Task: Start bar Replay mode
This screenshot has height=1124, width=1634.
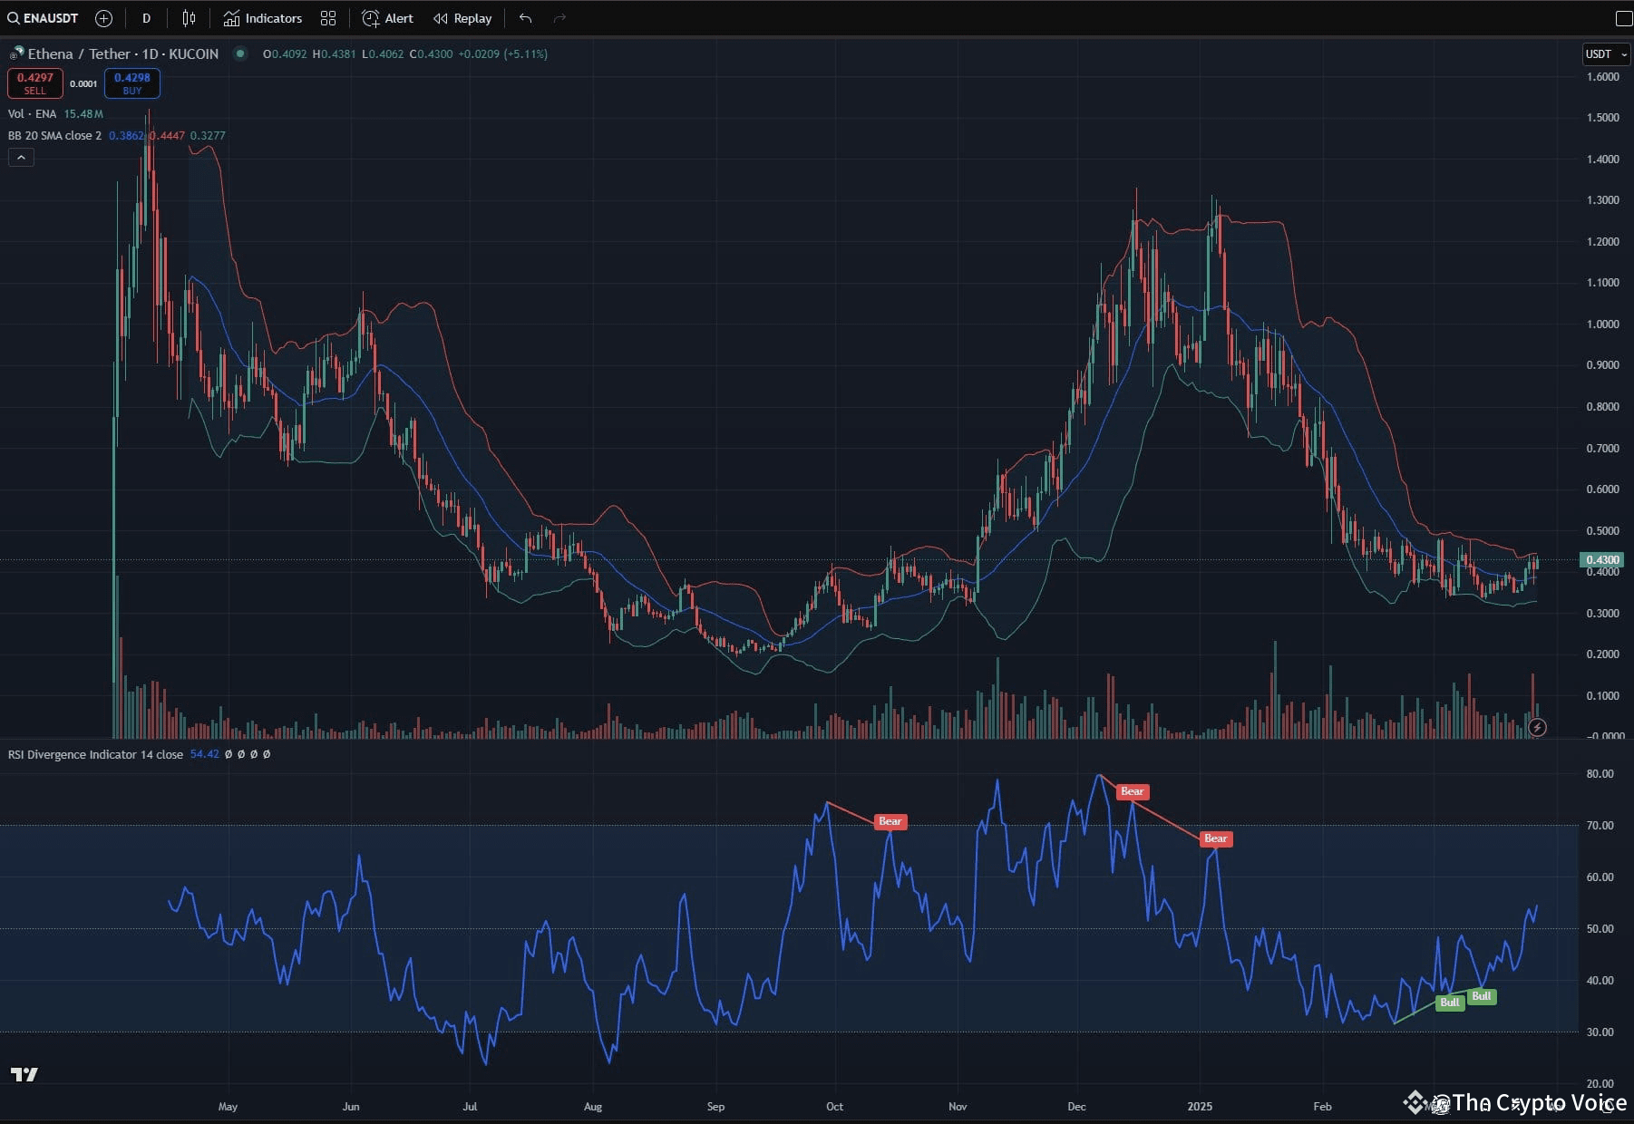Action: click(x=462, y=18)
